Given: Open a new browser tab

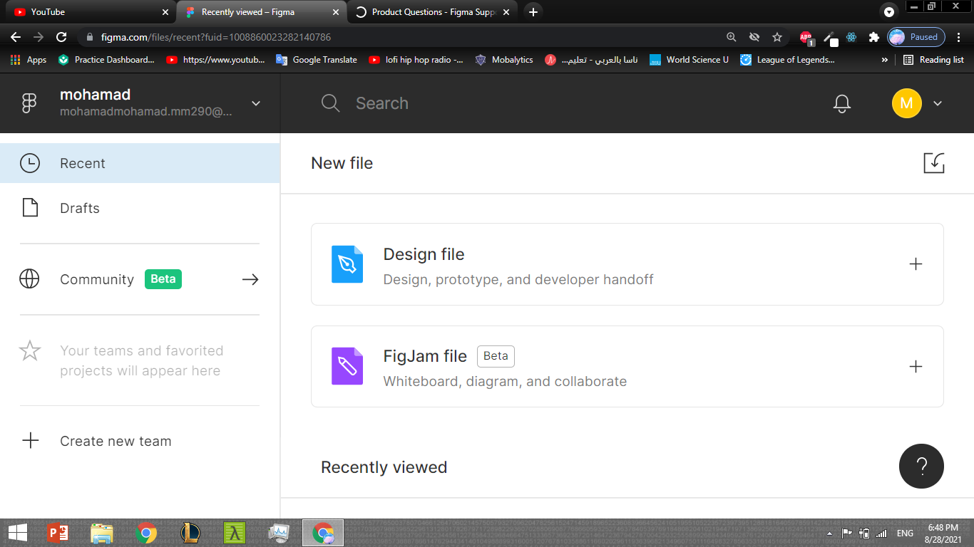Looking at the screenshot, I should [x=533, y=12].
